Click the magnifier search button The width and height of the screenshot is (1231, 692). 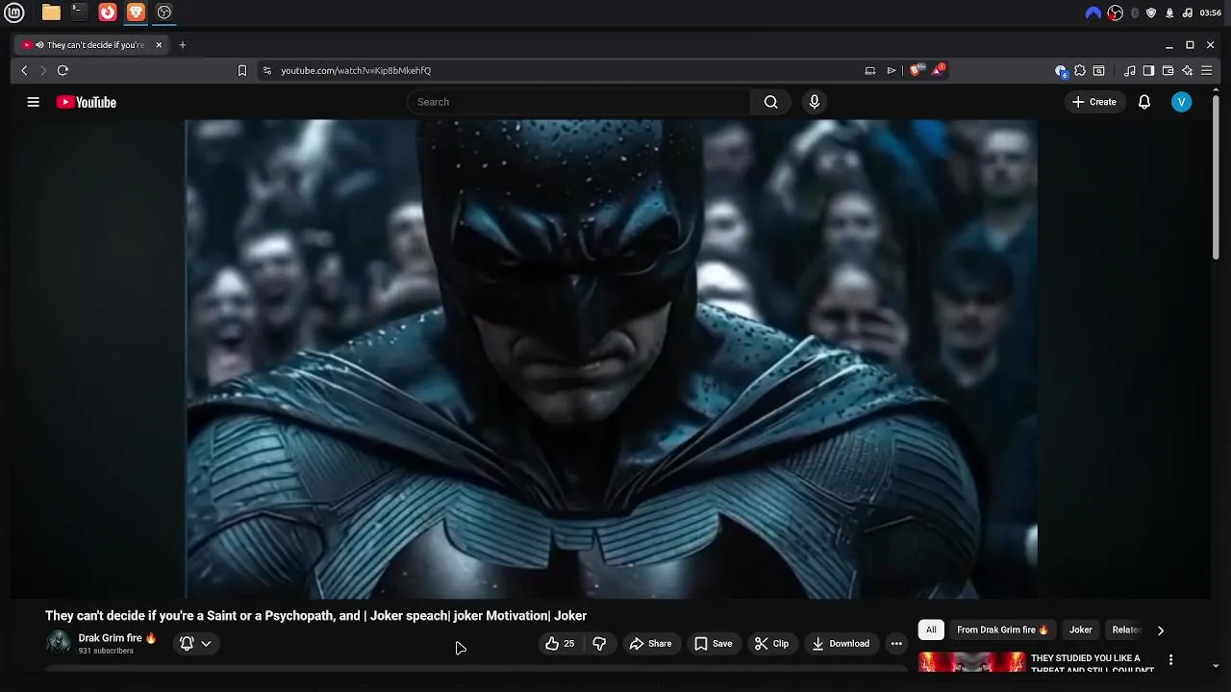point(770,102)
